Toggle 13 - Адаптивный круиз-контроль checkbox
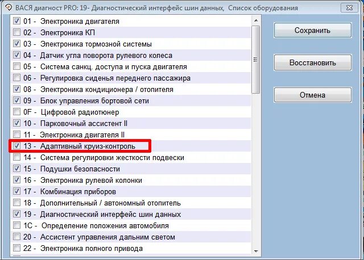 (x=16, y=145)
